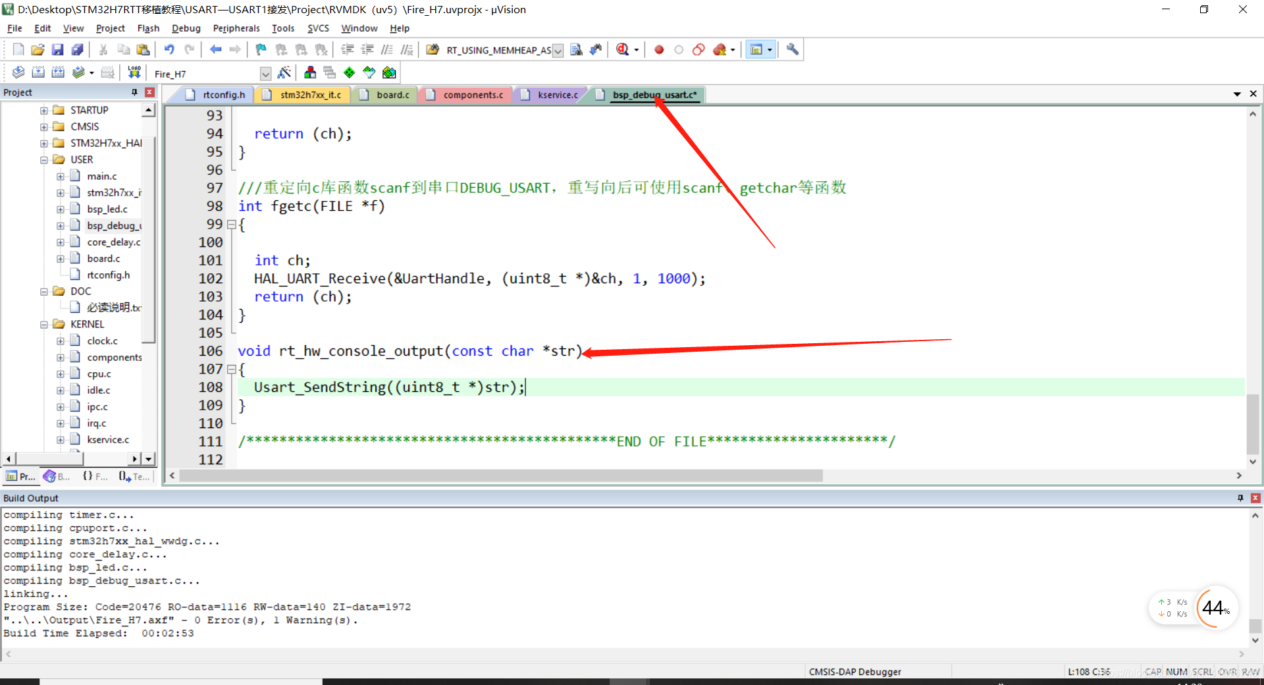The image size is (1264, 685).
Task: Close the Build Output panel
Action: click(x=1255, y=498)
